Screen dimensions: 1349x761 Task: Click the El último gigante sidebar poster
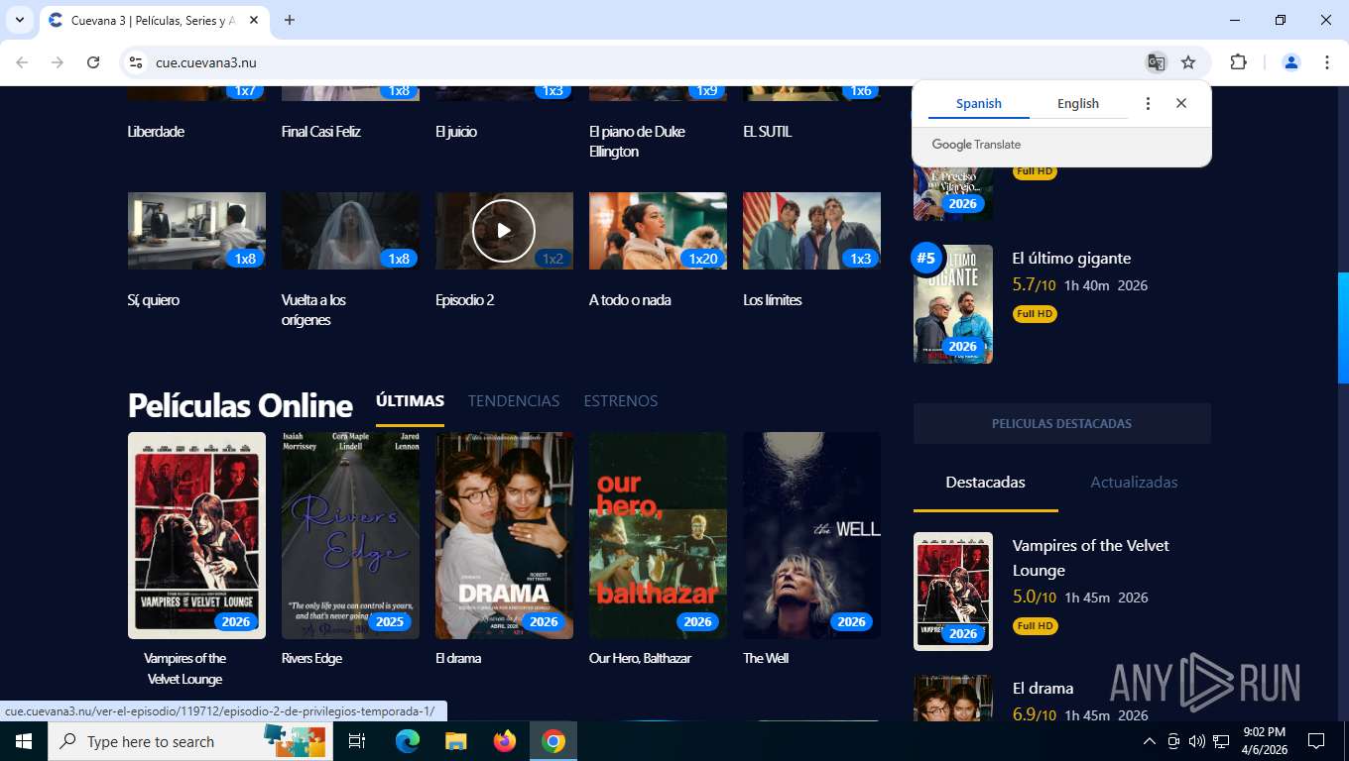[x=953, y=304]
